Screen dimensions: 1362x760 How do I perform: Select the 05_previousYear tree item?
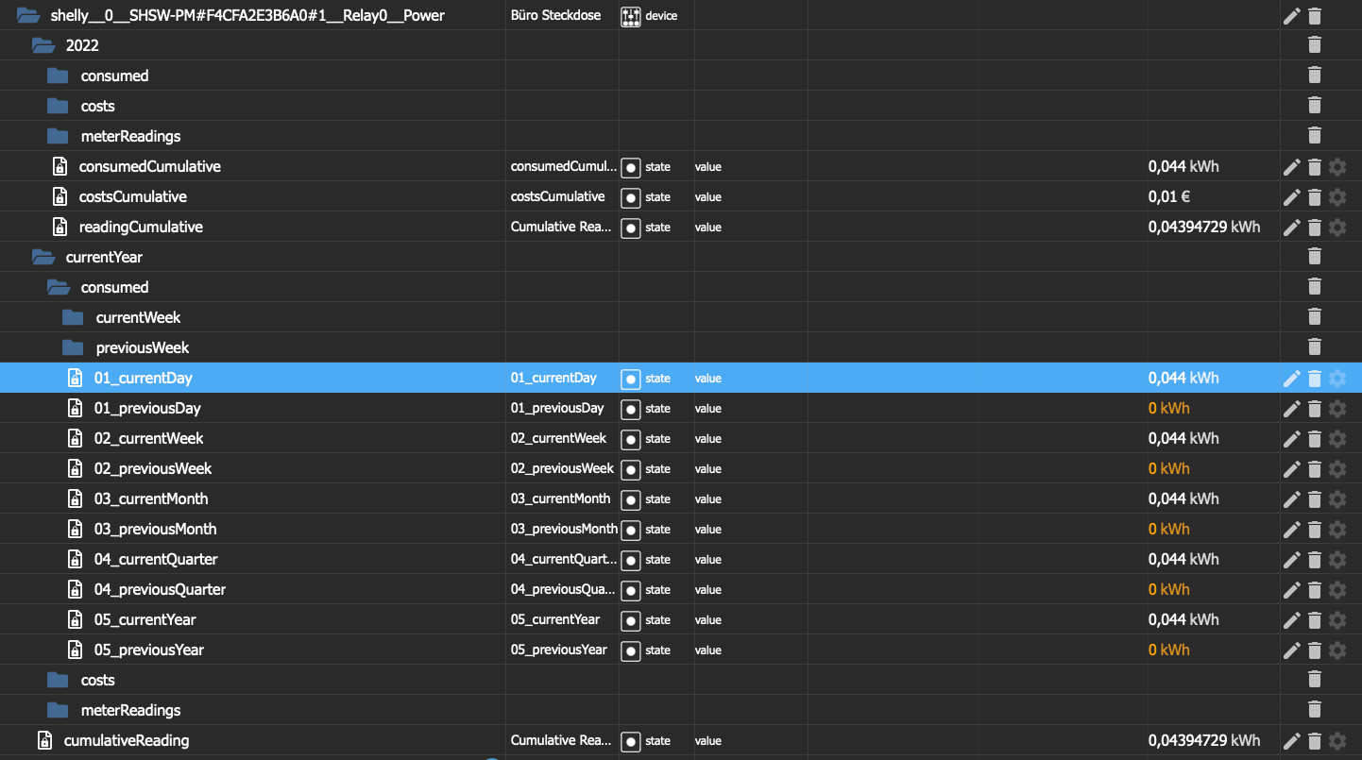149,650
